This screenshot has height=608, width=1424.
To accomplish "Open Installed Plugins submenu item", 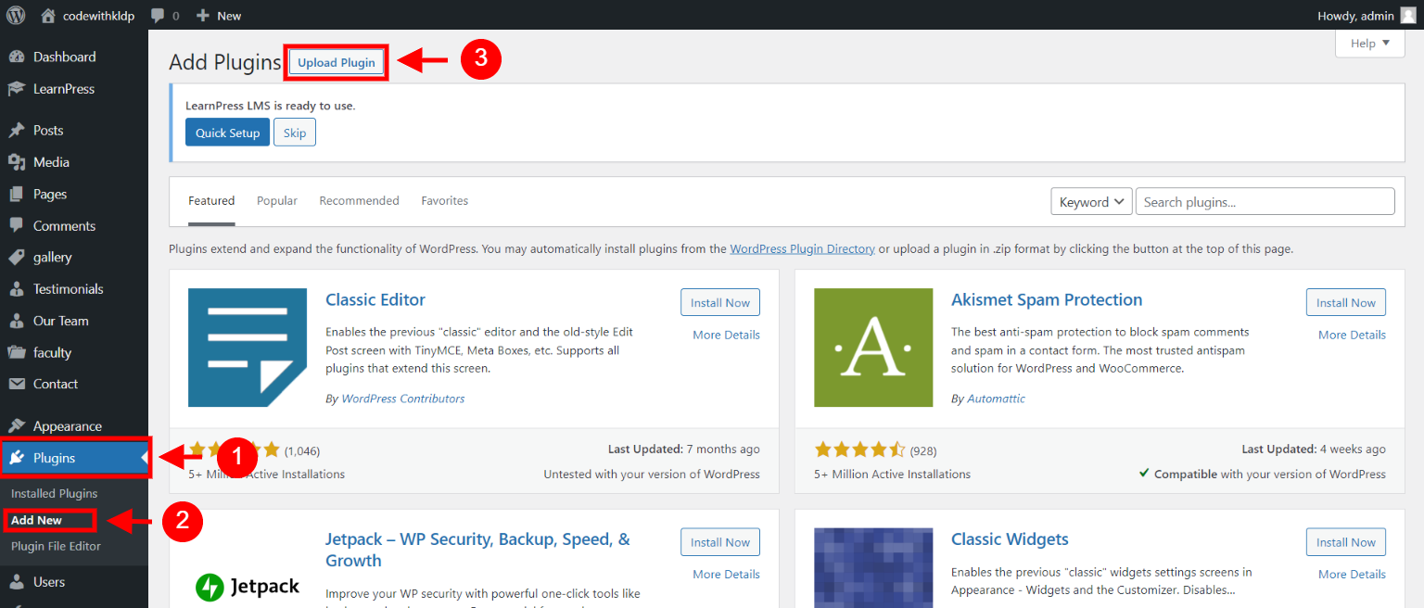I will point(54,494).
